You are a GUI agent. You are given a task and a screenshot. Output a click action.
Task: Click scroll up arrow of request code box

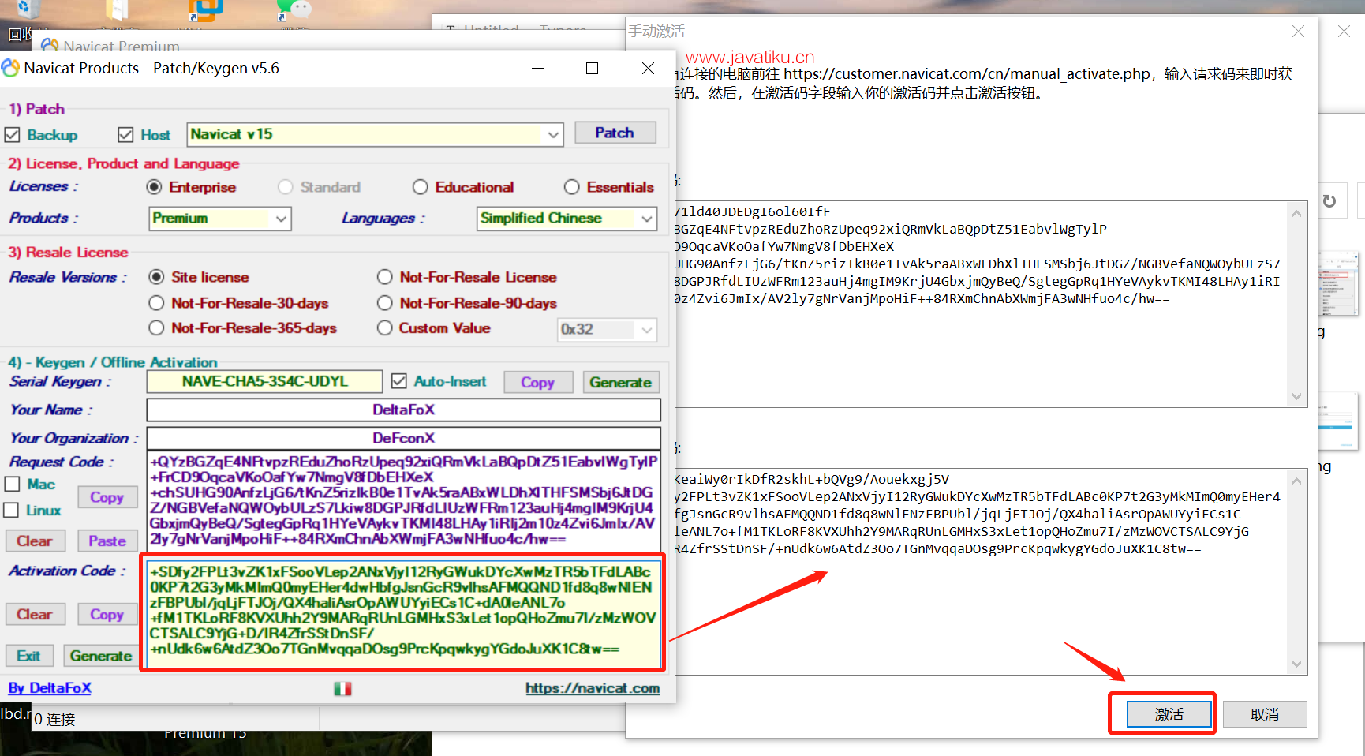point(1296,213)
